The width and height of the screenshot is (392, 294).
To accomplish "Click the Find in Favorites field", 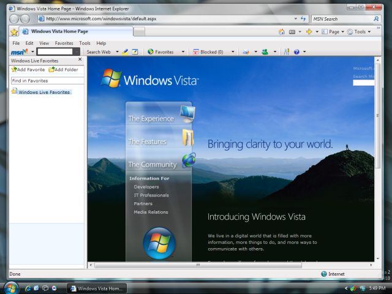I will click(x=48, y=81).
